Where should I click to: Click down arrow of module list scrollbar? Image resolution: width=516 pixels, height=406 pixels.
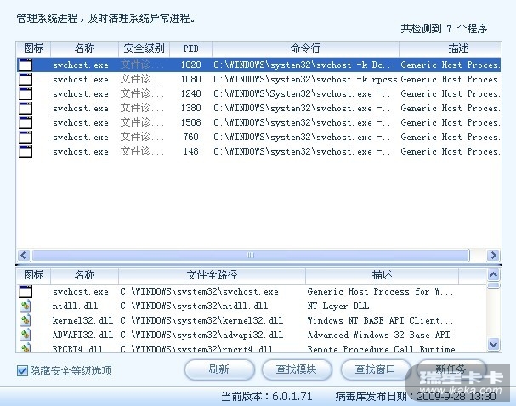493,344
